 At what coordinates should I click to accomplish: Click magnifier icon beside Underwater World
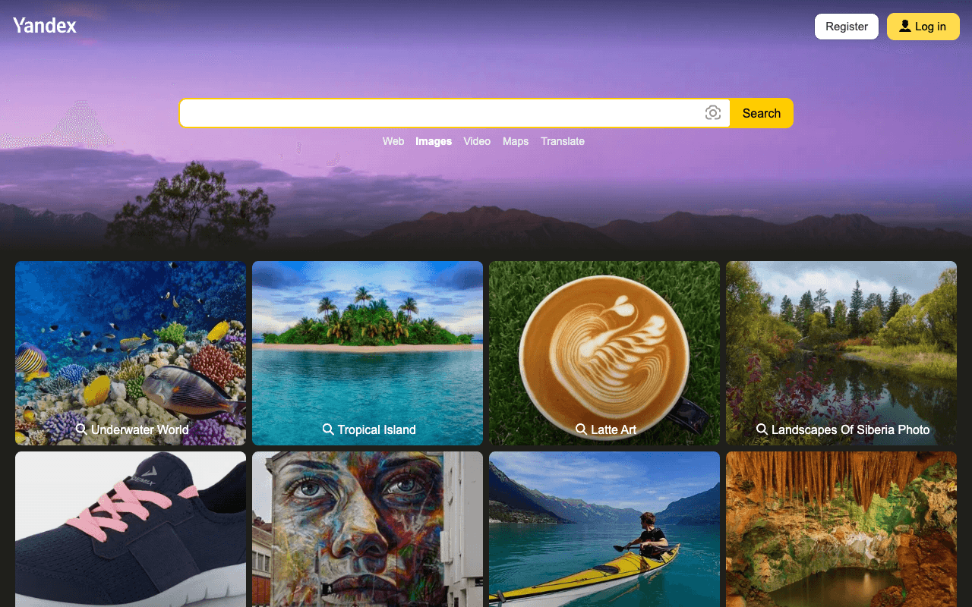[x=81, y=429]
